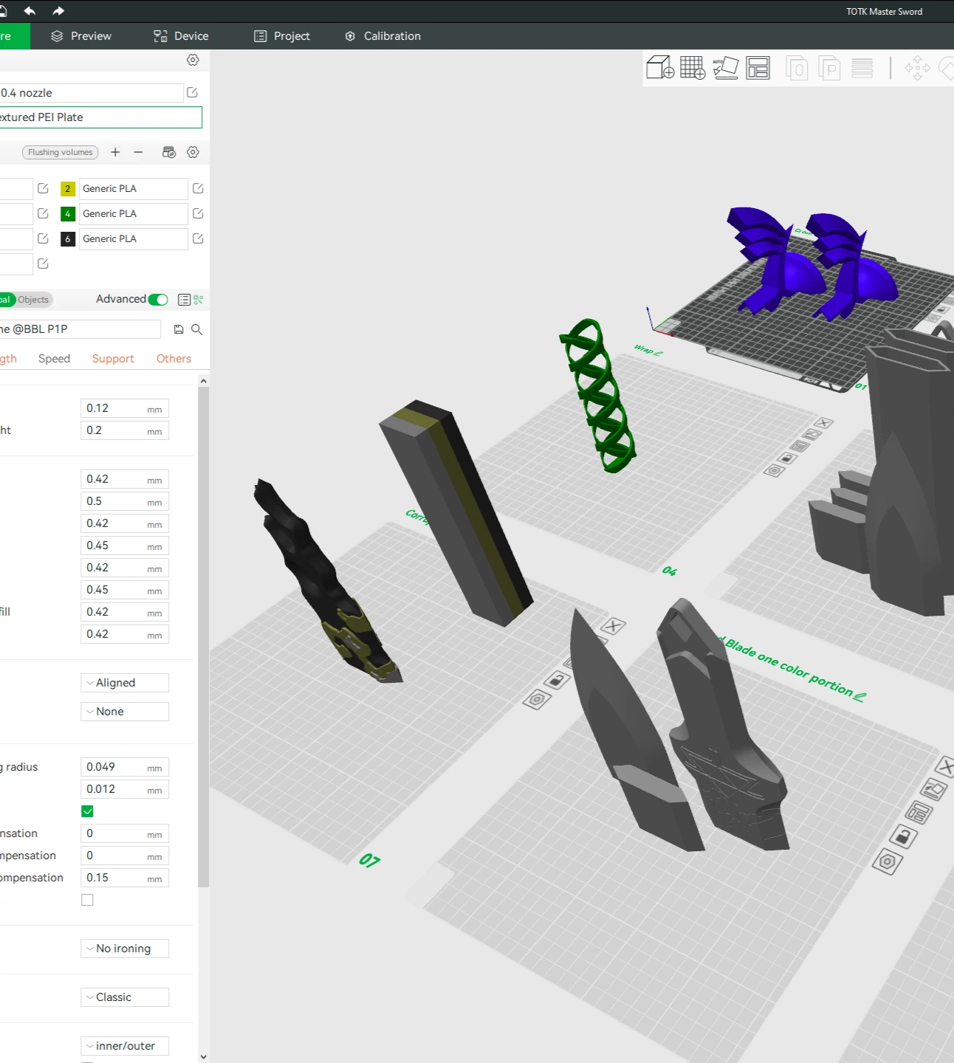Edit the 0.4 nozzle printer preset
This screenshot has width=954, height=1063.
click(193, 92)
